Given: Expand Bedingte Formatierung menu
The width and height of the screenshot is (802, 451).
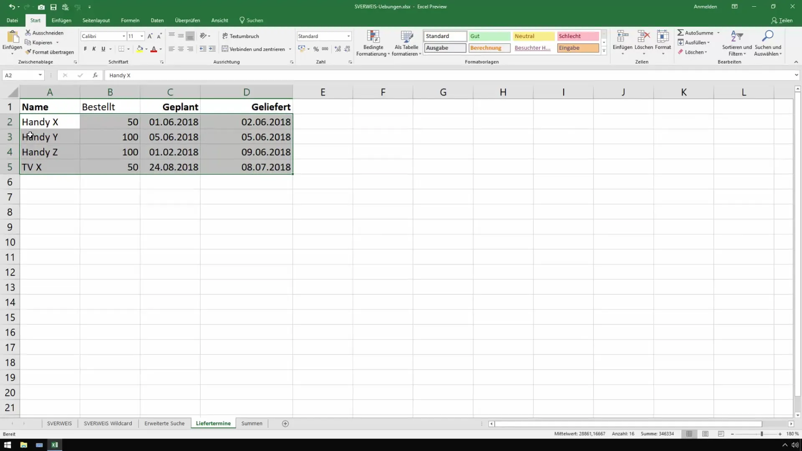Looking at the screenshot, I should [x=373, y=43].
